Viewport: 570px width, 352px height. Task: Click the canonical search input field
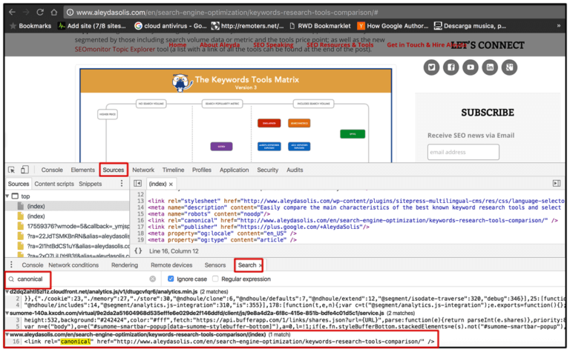pos(82,279)
